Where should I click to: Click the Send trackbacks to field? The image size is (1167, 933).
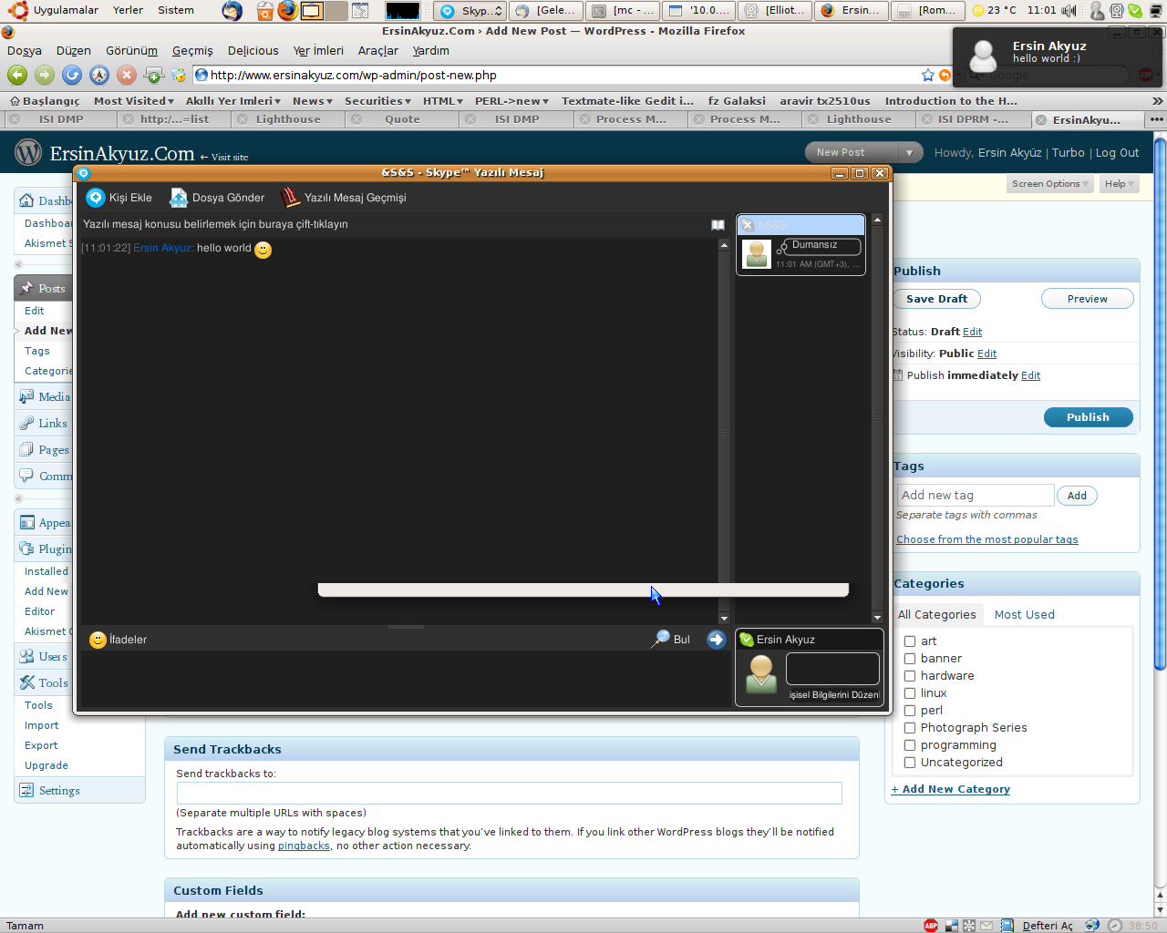[509, 793]
